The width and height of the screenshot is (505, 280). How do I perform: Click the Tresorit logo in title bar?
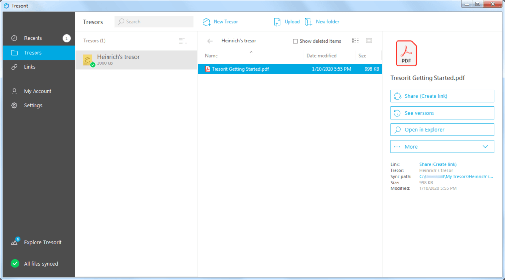point(6,6)
